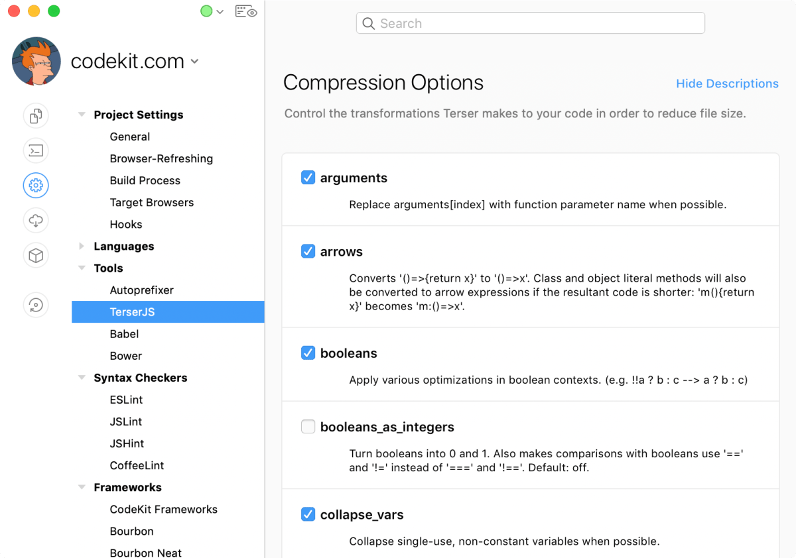Screen dimensions: 796x558
Task: Click the green status indicator
Action: [206, 11]
